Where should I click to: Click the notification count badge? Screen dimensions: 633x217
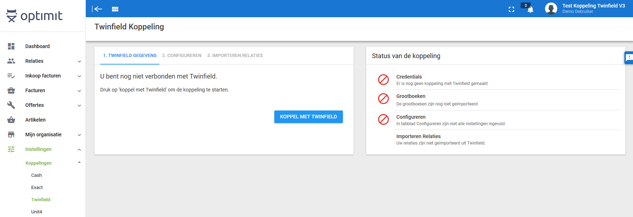(526, 5)
